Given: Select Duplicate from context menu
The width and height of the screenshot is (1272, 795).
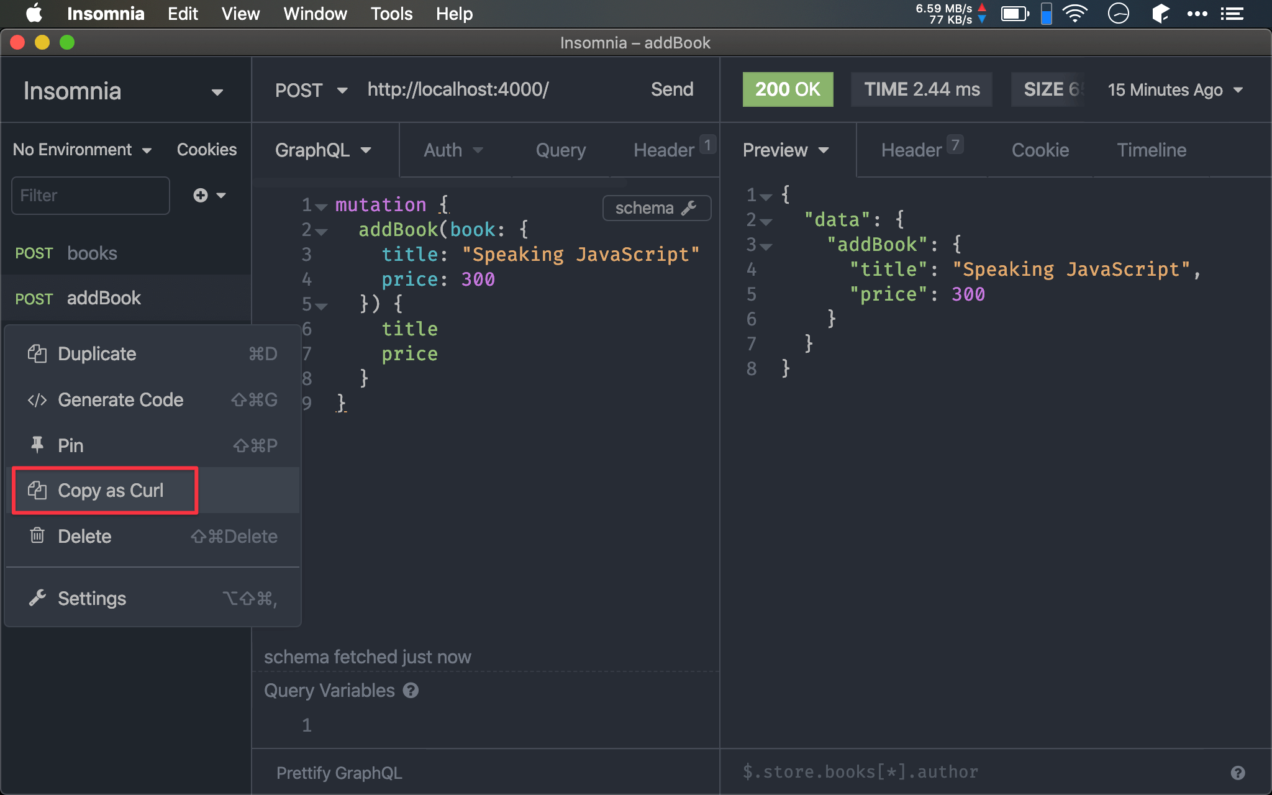Looking at the screenshot, I should (153, 353).
